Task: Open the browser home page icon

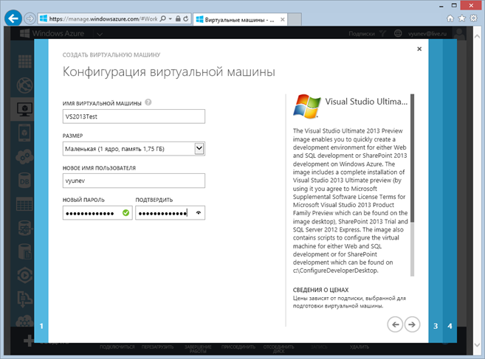Action: coord(450,18)
